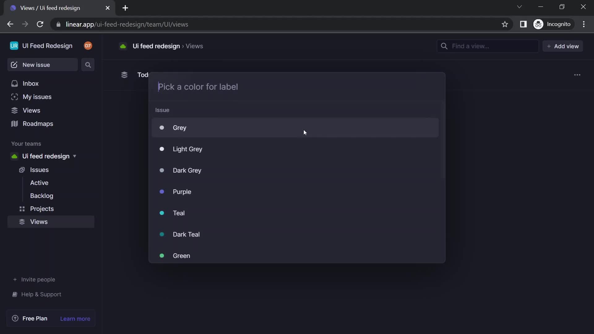
Task: Click the Learn more link
Action: (75, 319)
